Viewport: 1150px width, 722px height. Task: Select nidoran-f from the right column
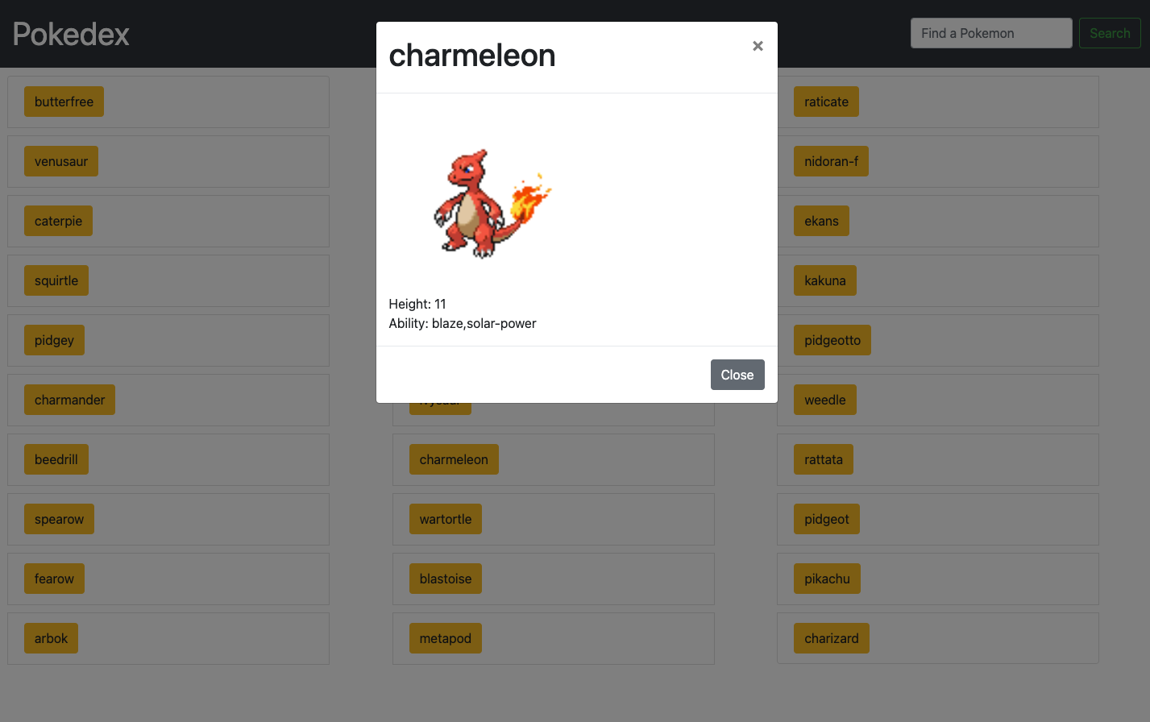pyautogui.click(x=831, y=161)
